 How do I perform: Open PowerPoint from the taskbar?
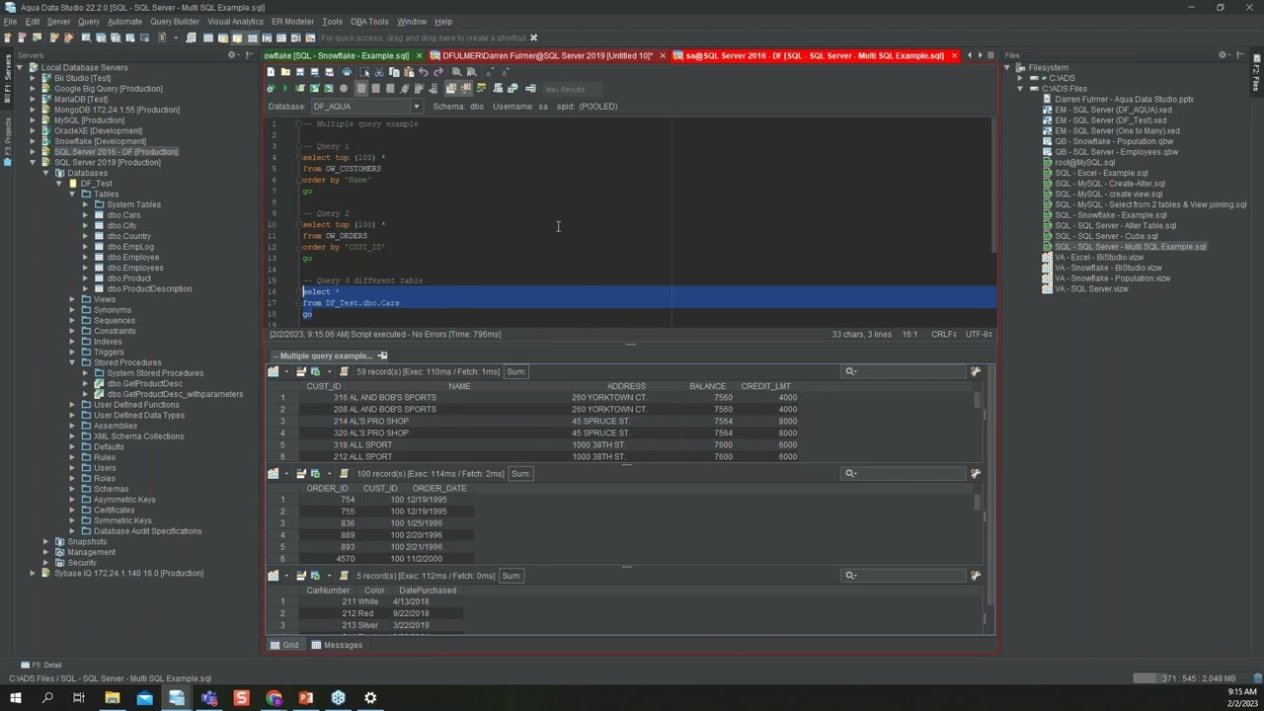[x=306, y=697]
